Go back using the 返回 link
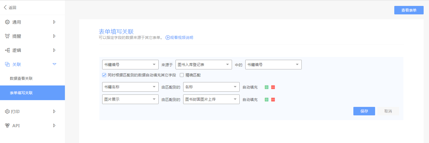 (x=10, y=8)
